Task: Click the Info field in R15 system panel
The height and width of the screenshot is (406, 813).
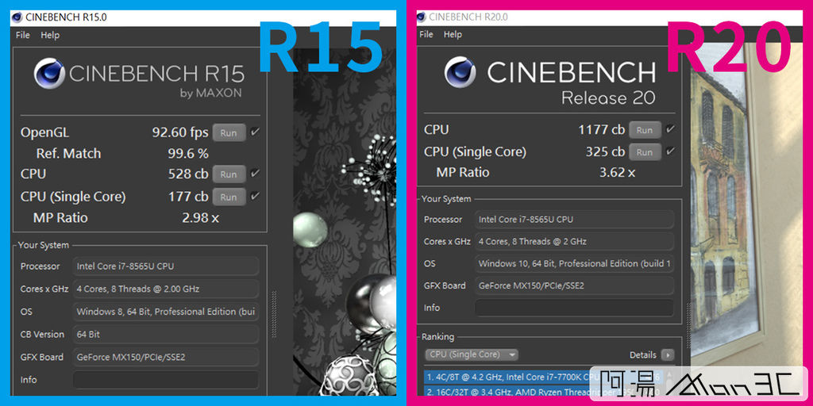Action: click(x=165, y=380)
